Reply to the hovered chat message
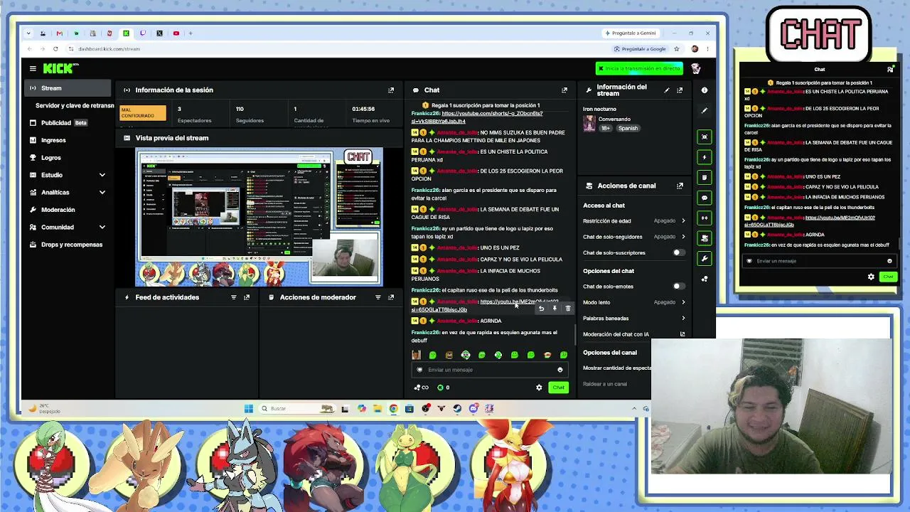The image size is (910, 512). (541, 309)
